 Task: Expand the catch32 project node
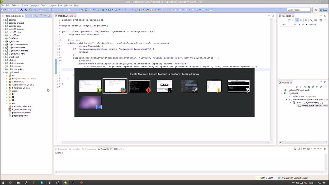[x=4, y=20]
